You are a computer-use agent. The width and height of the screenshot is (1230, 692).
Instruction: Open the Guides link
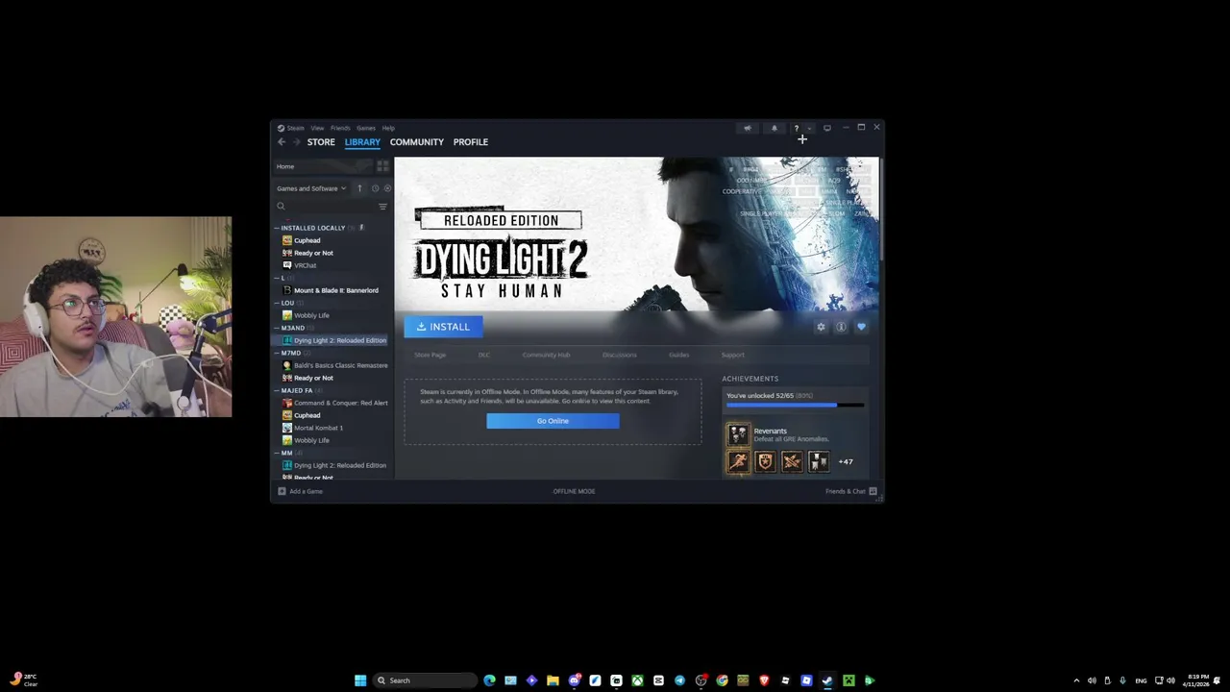678,355
